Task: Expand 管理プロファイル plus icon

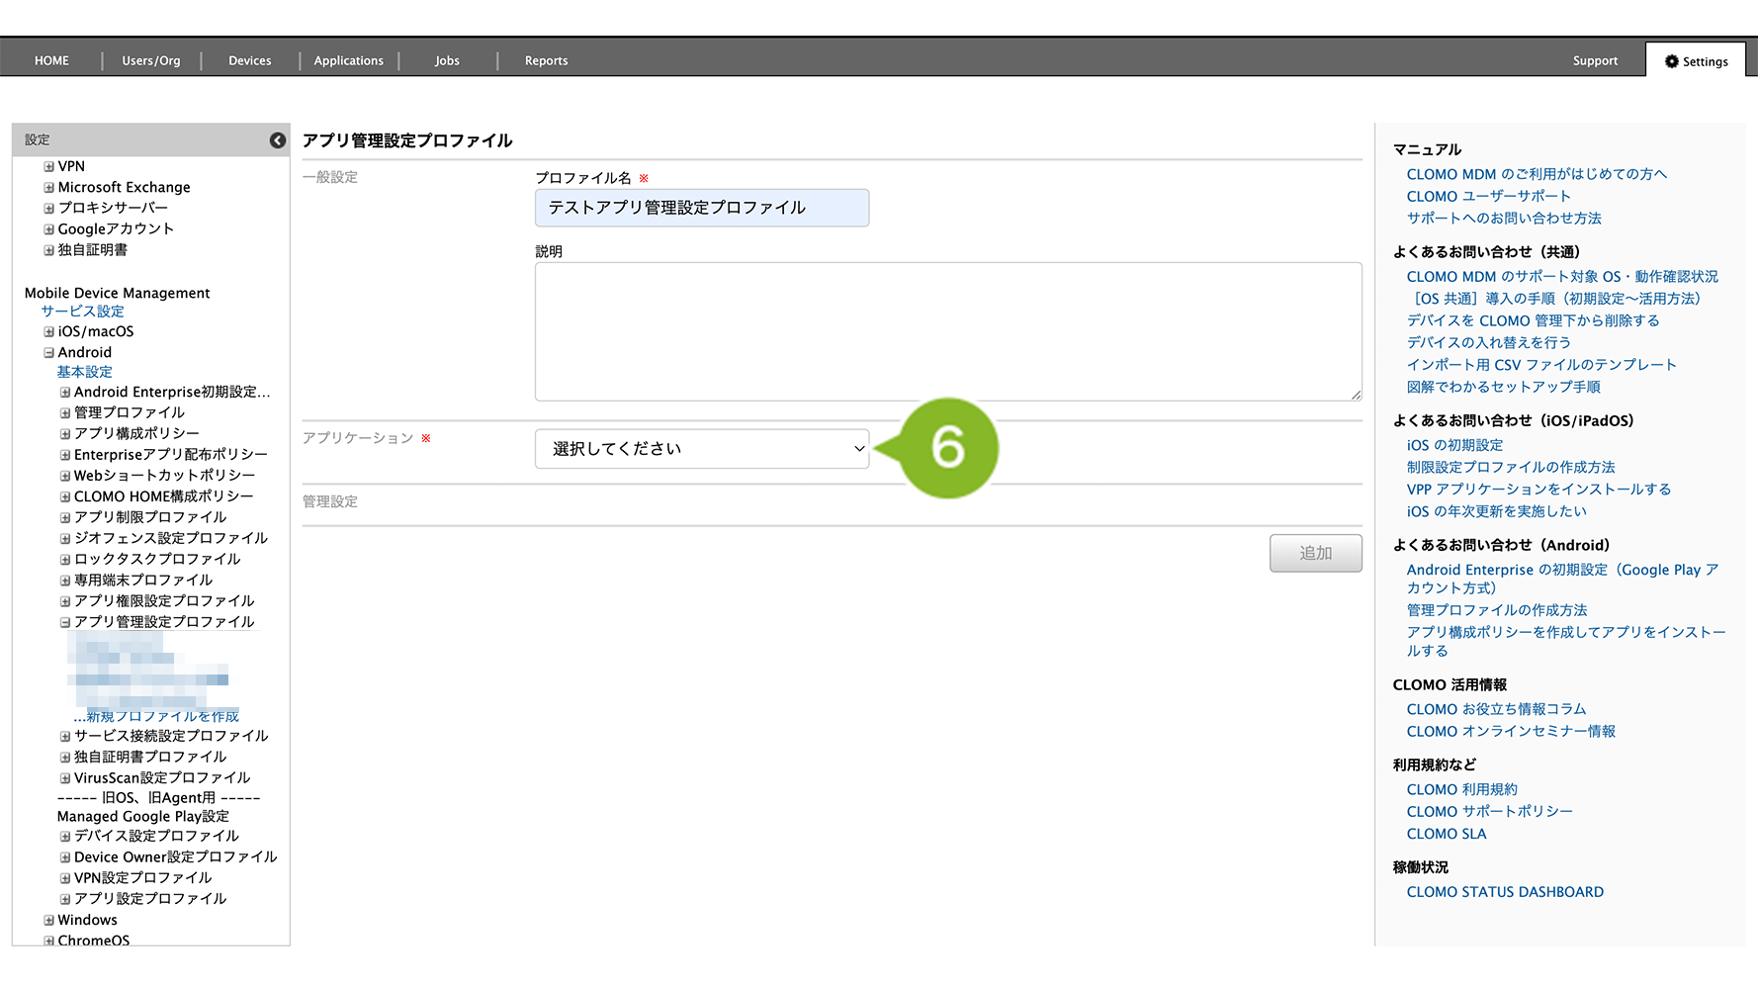Action: 65,413
